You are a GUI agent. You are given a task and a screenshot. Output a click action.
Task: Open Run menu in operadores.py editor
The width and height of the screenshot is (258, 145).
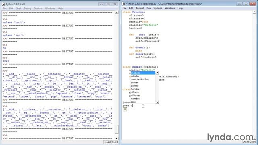click(x=149, y=8)
